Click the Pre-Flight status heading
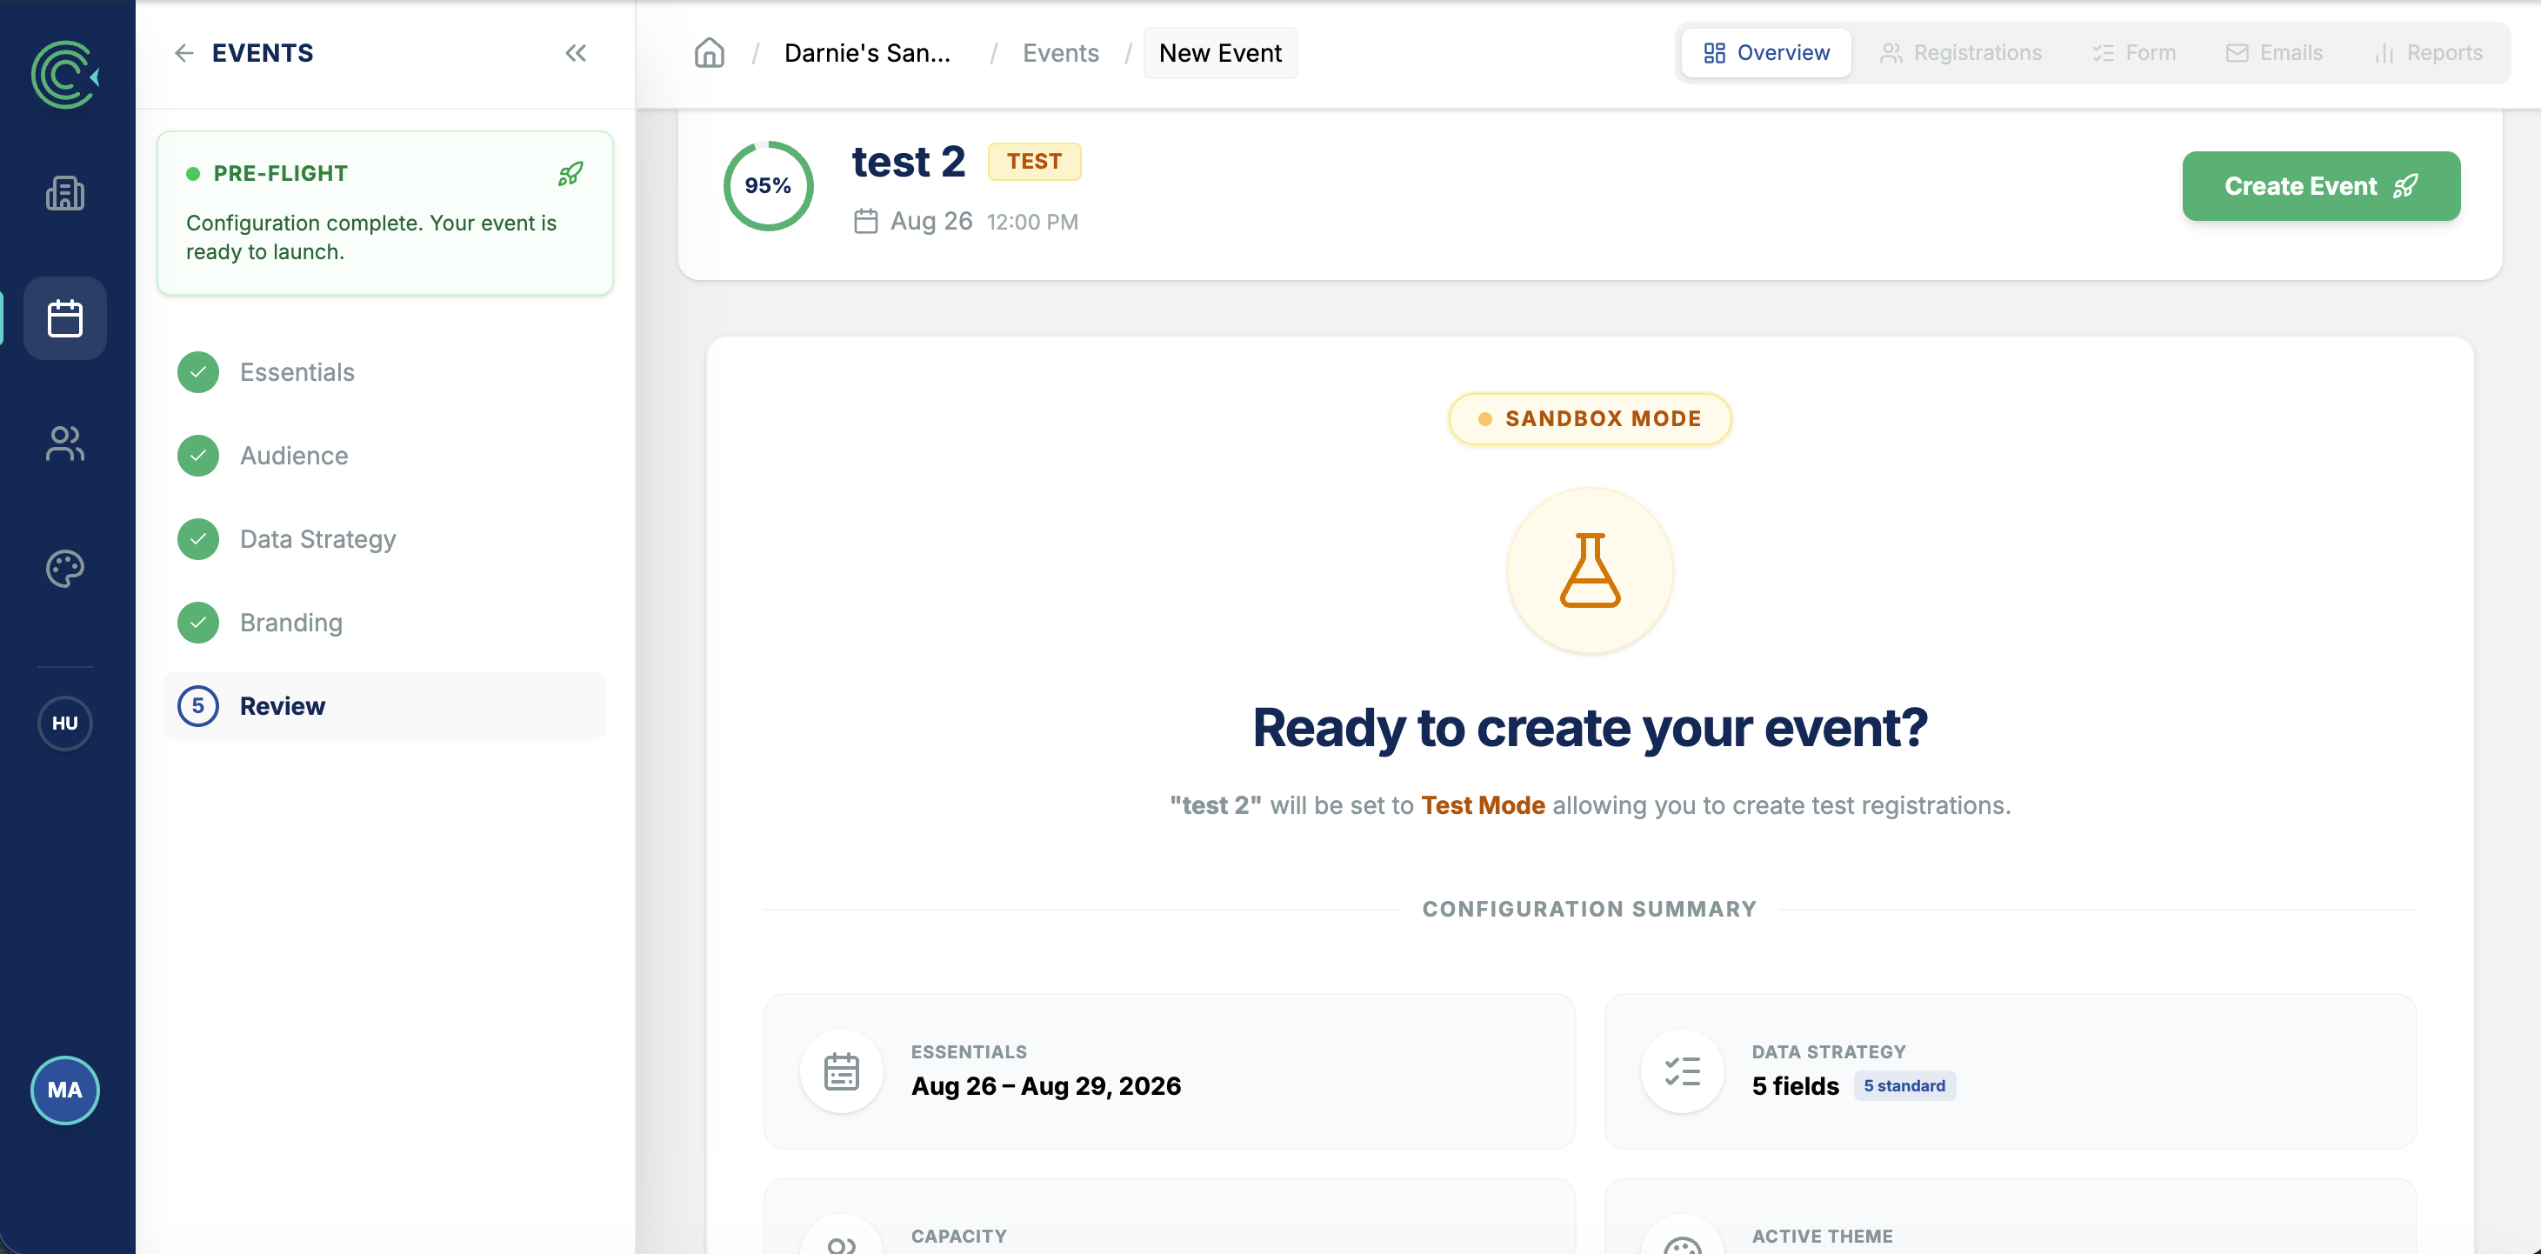Screen dimensions: 2541x1254 280,174
